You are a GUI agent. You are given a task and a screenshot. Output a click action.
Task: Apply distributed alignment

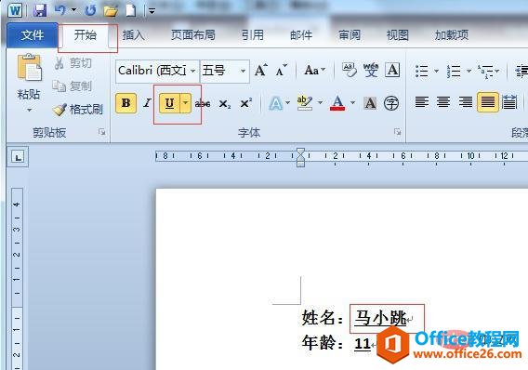tap(509, 102)
